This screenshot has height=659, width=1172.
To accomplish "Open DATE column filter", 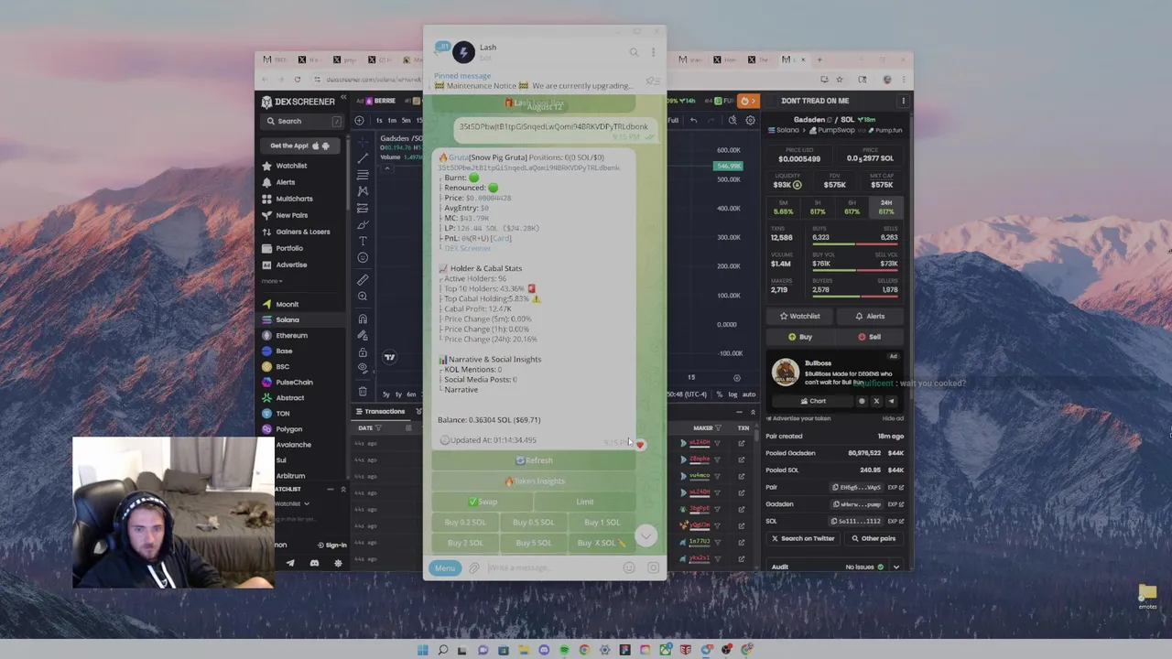I will click(x=380, y=427).
